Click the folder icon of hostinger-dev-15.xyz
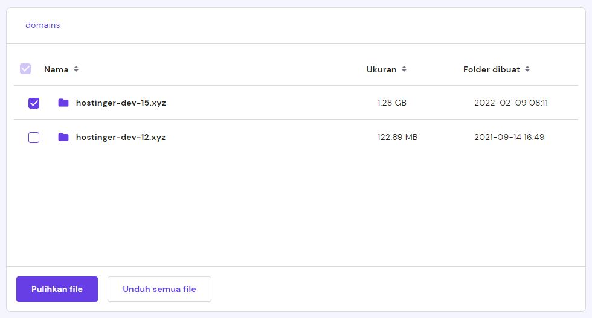This screenshot has width=592, height=318. pyautogui.click(x=63, y=103)
